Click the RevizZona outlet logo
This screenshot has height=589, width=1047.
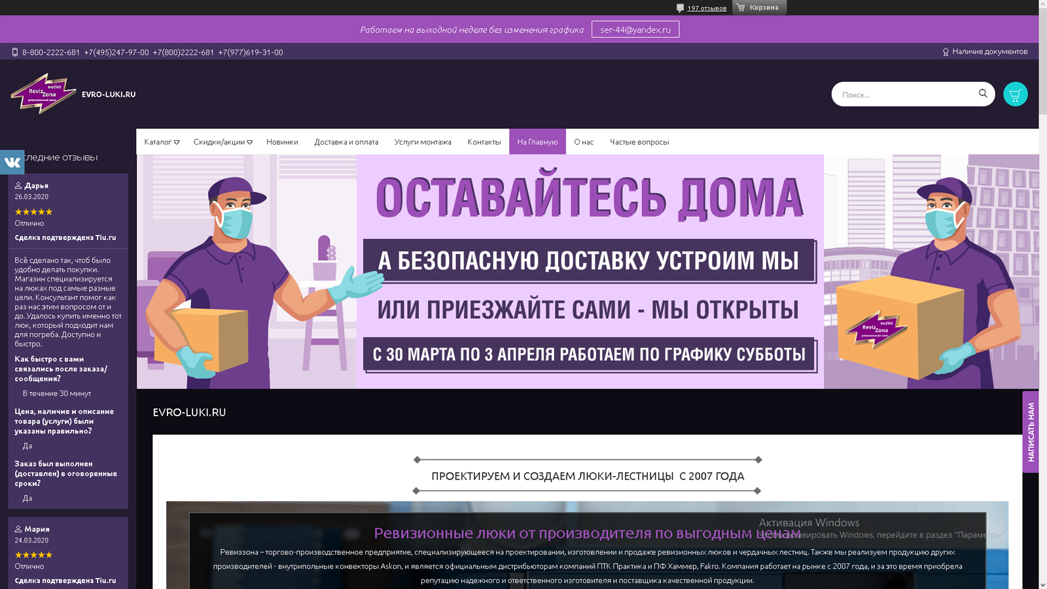[x=43, y=94]
